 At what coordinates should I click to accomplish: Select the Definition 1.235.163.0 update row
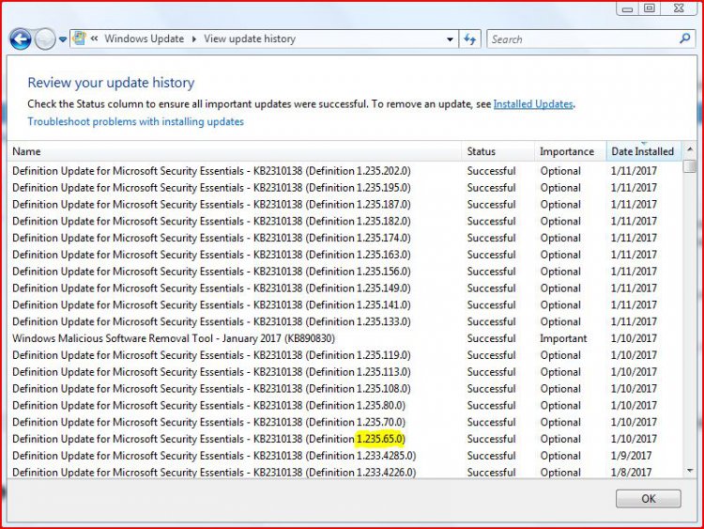[x=344, y=255]
